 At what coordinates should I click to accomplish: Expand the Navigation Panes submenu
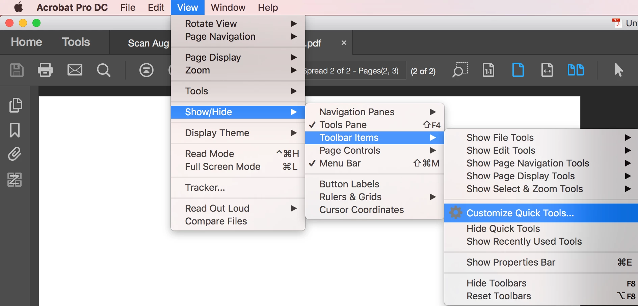(x=374, y=112)
